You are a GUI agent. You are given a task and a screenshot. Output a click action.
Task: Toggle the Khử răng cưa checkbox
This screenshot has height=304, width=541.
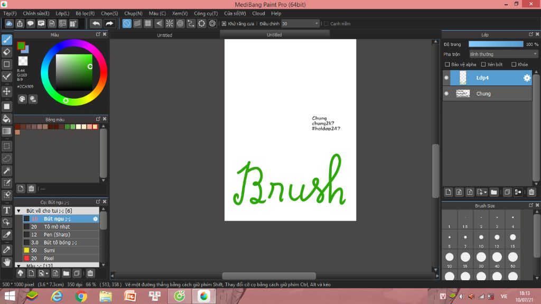click(224, 24)
